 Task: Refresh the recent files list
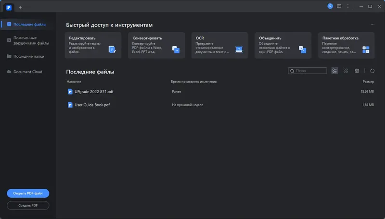click(372, 71)
